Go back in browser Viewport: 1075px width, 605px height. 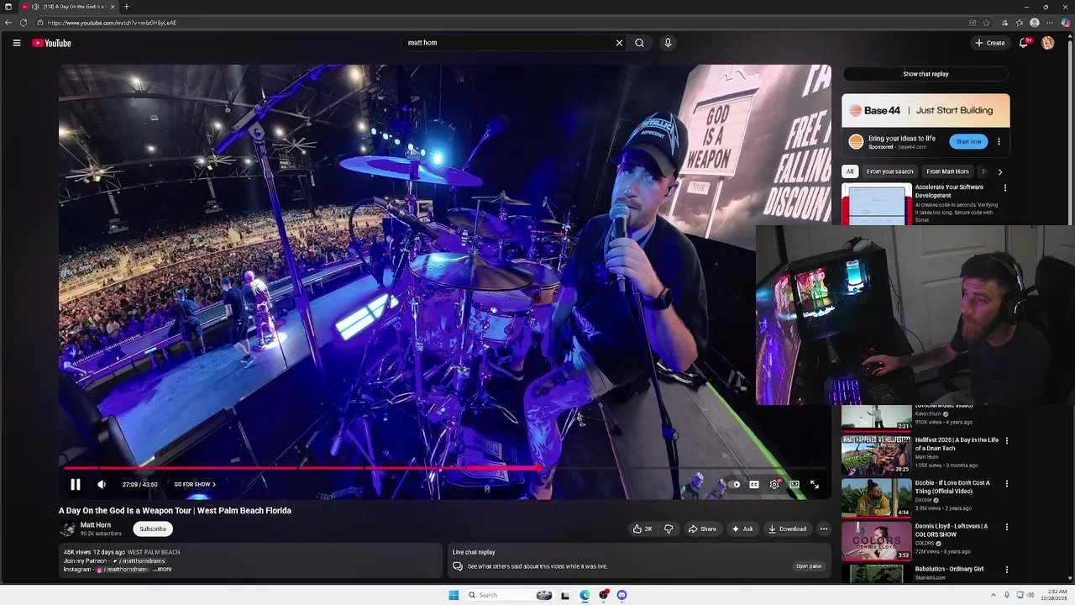8,23
